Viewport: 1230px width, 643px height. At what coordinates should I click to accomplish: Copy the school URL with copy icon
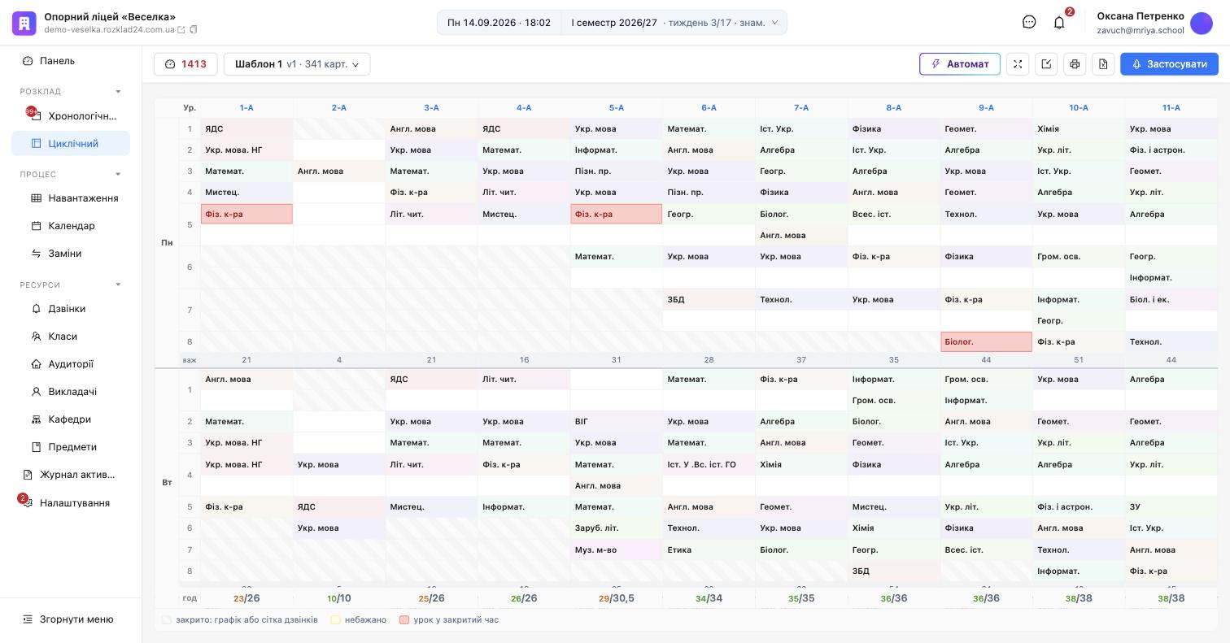pyautogui.click(x=194, y=30)
